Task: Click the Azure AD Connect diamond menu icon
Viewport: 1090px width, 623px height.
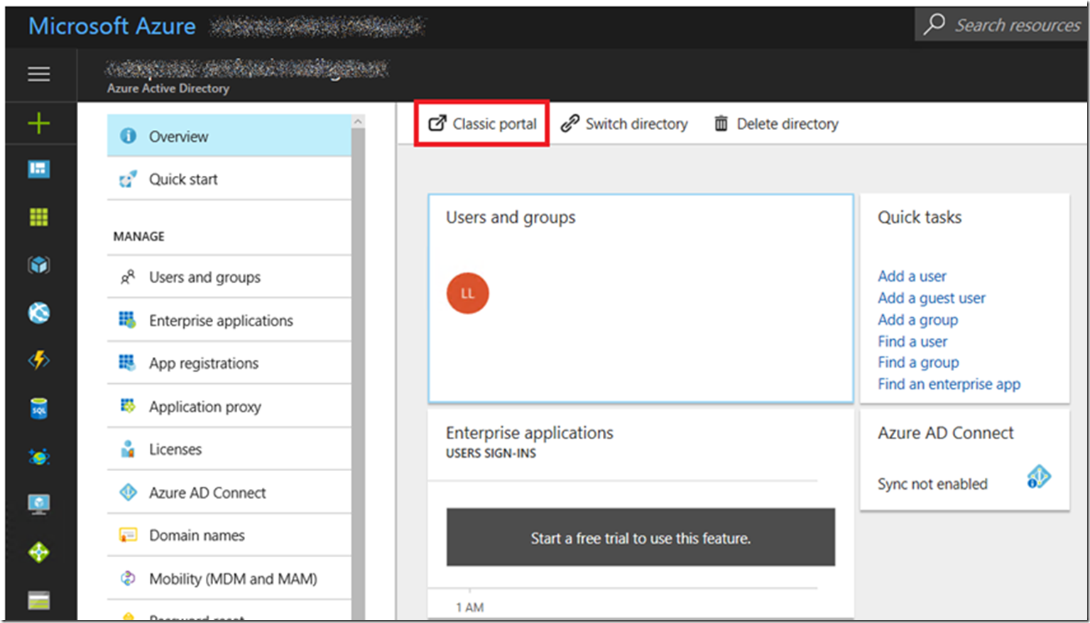Action: [128, 492]
